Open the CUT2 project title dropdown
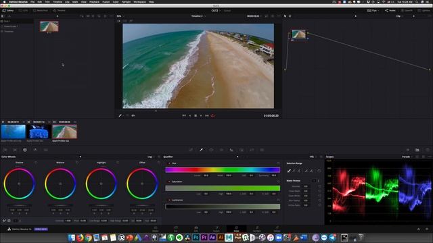 pos(216,11)
